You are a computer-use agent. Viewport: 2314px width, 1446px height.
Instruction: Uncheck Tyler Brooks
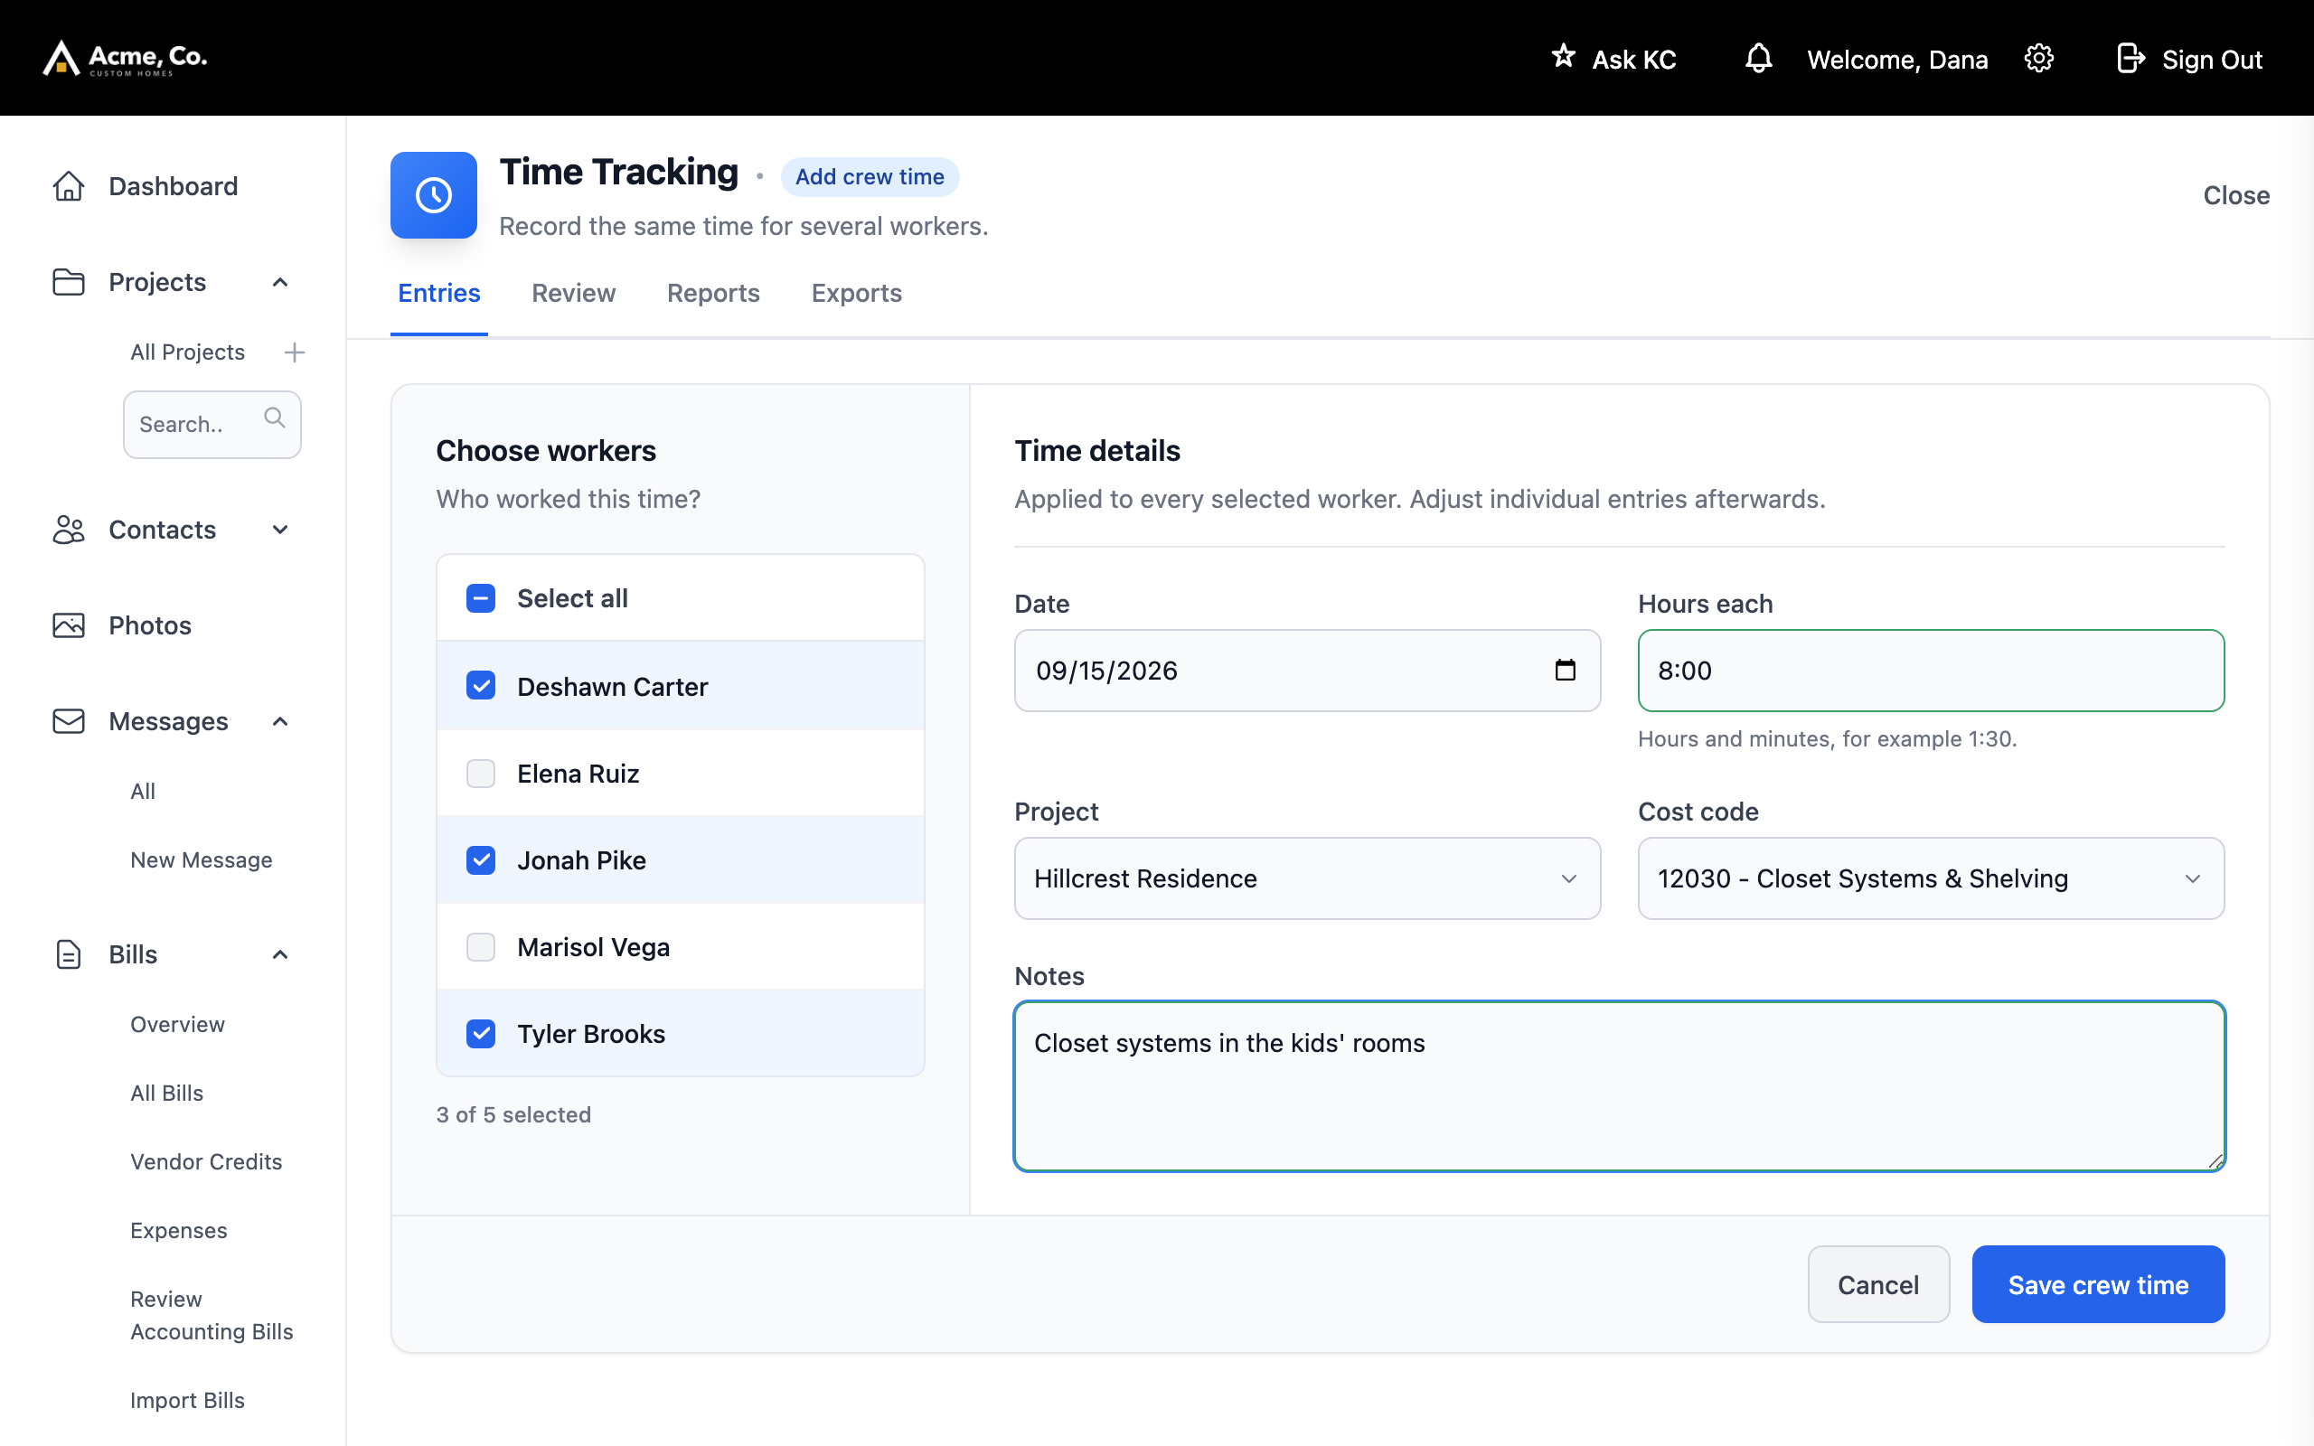point(480,1034)
